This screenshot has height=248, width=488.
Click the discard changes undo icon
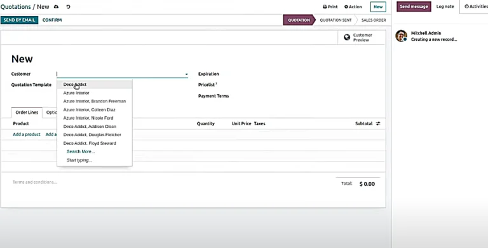pyautogui.click(x=68, y=6)
